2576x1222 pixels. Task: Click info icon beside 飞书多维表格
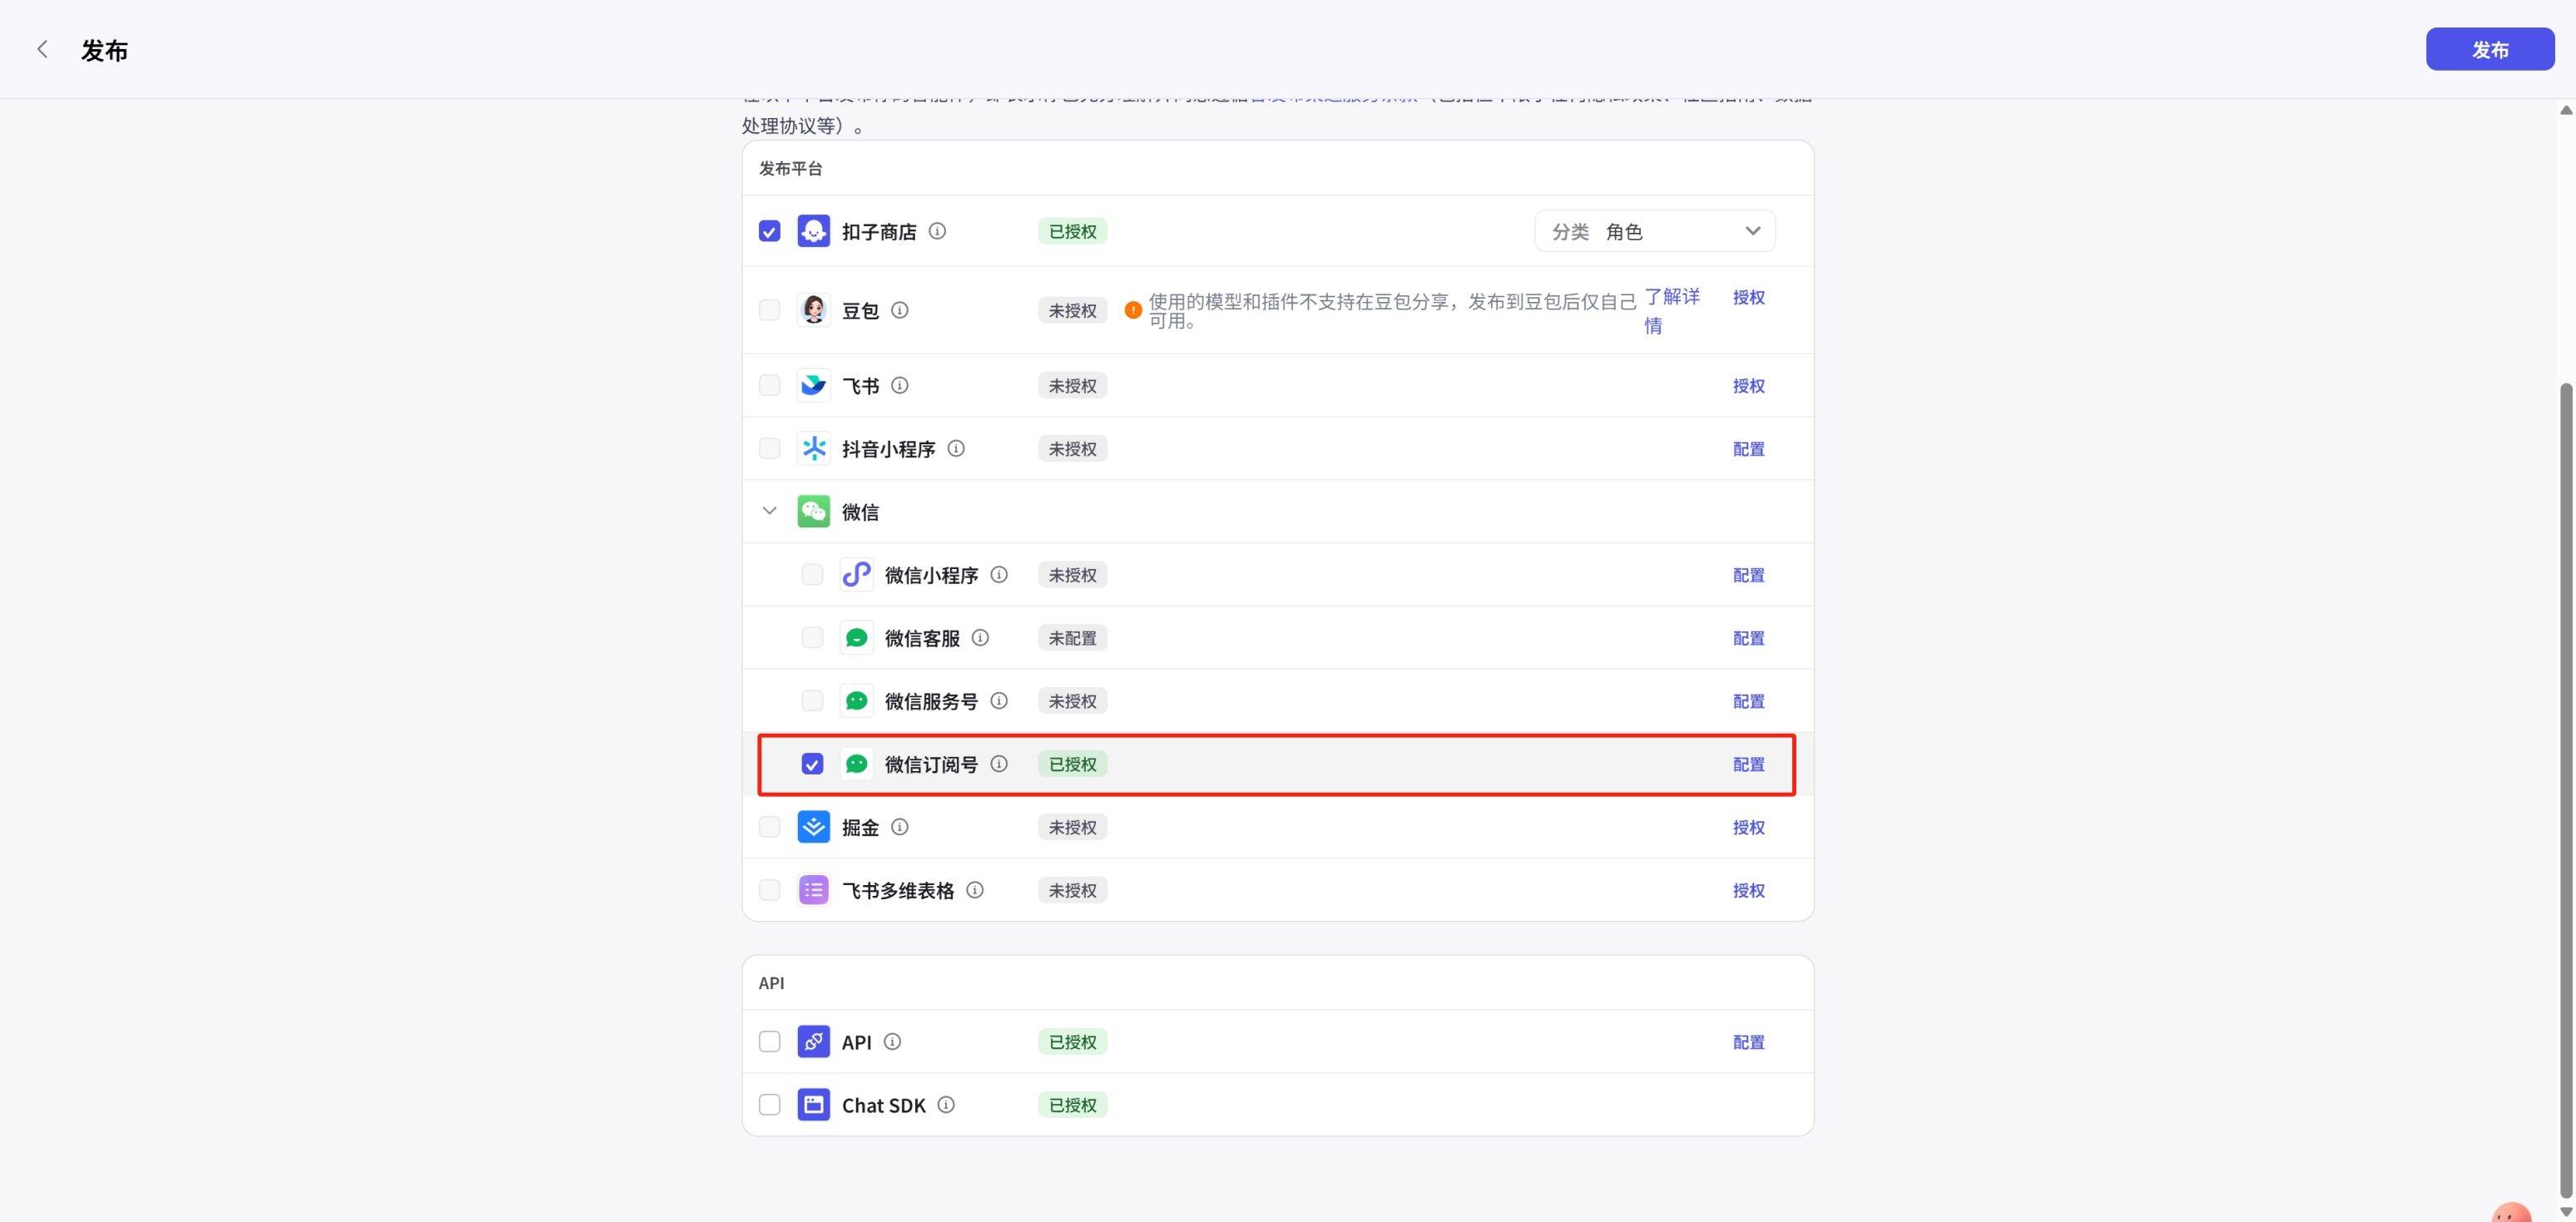pyautogui.click(x=975, y=890)
